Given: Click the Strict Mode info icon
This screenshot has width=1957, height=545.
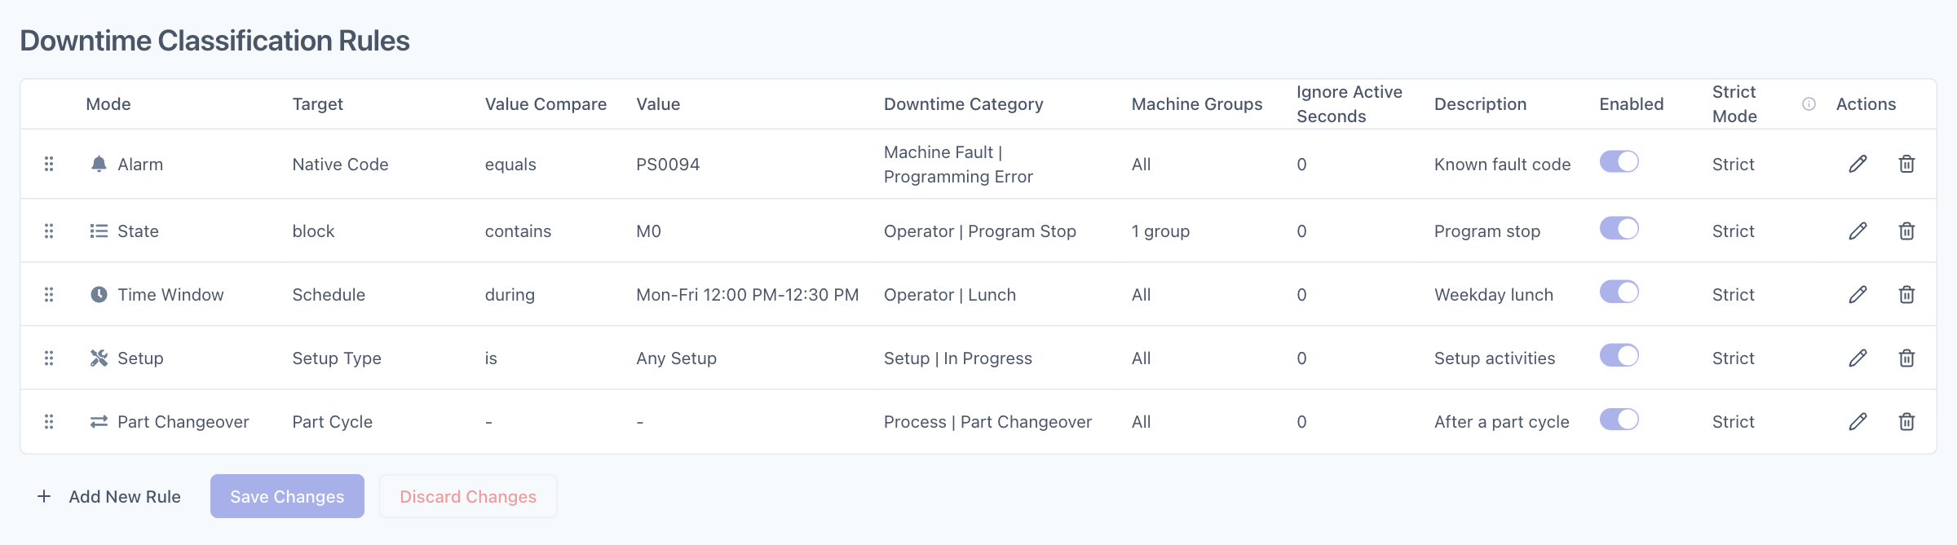Looking at the screenshot, I should tap(1809, 103).
